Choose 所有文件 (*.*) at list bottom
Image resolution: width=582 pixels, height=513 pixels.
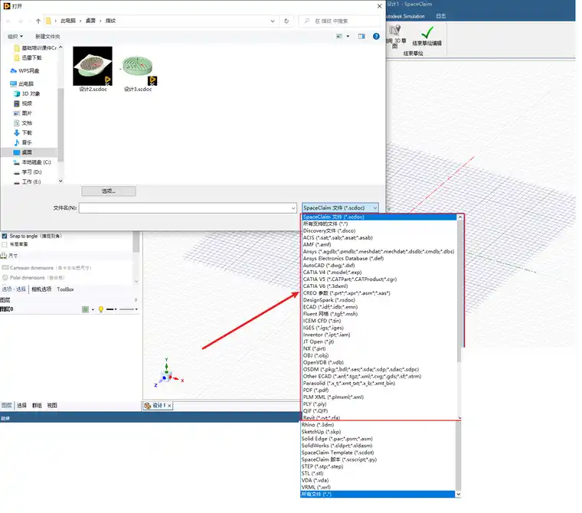click(x=378, y=494)
